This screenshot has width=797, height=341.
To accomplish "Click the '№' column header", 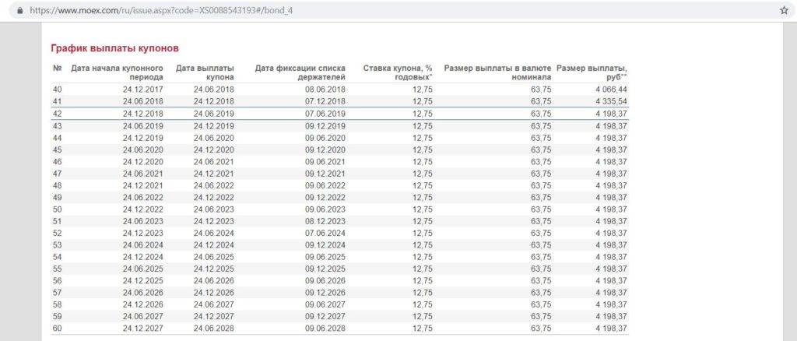I will [58, 68].
